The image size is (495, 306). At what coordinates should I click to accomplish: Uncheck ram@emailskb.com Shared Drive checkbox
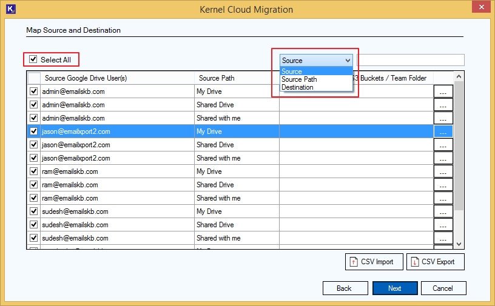pyautogui.click(x=33, y=185)
